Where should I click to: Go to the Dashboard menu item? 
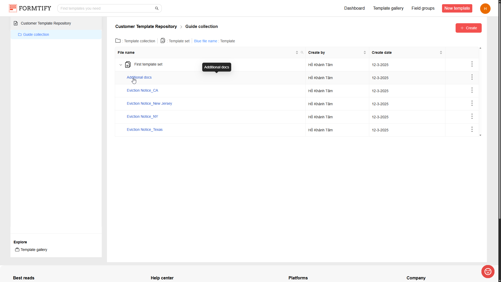pyautogui.click(x=354, y=8)
